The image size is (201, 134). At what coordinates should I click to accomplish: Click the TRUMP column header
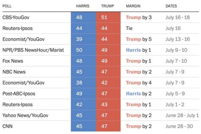coord(107,6)
